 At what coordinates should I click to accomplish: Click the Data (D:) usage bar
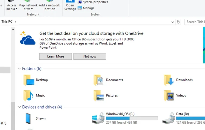[x=191, y=118]
